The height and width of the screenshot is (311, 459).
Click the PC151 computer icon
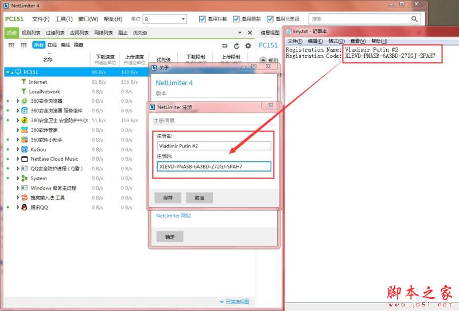[18, 72]
